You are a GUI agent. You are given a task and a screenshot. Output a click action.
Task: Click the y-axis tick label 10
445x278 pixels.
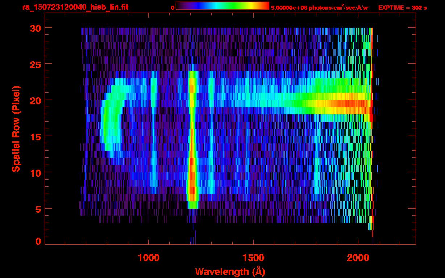tap(36, 173)
